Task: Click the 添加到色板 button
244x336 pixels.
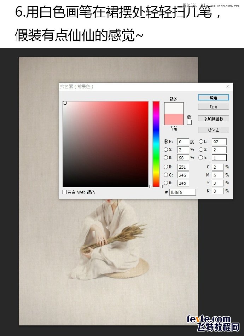Action: pos(213,118)
